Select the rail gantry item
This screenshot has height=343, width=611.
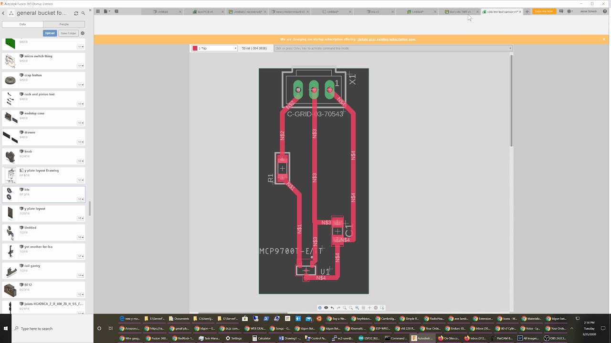(43, 271)
